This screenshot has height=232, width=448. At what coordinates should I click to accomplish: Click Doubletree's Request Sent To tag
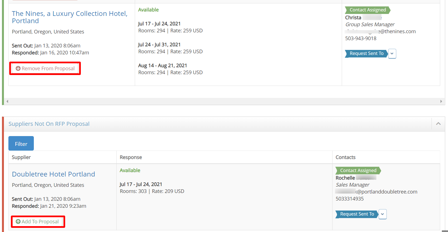click(x=357, y=214)
